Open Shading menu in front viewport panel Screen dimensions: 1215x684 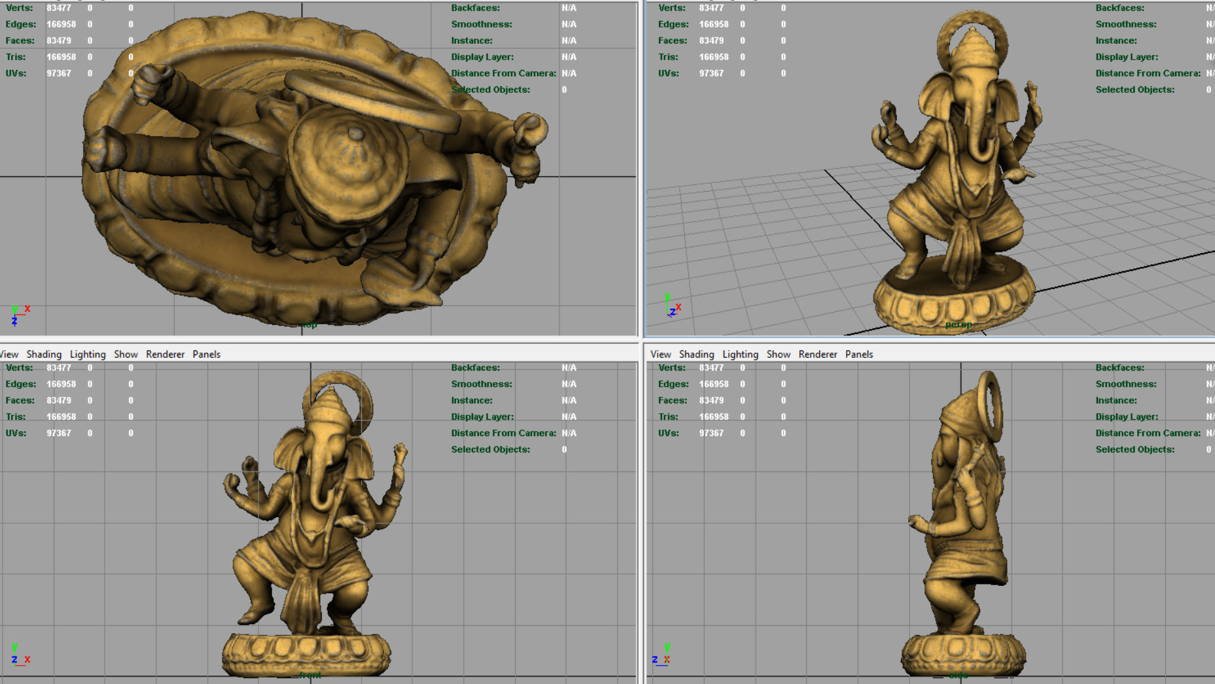coord(44,354)
